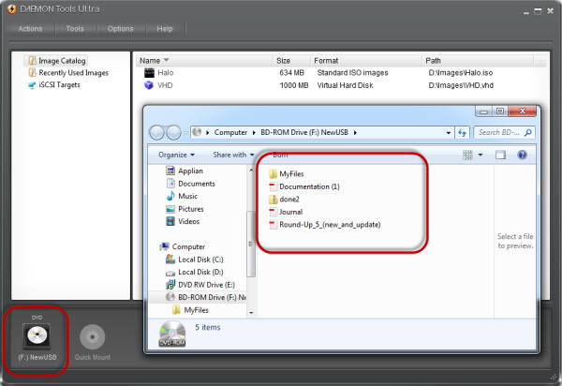562x386 pixels.
Task: Click the DAEMON Tools lightning logo
Action: (12, 9)
